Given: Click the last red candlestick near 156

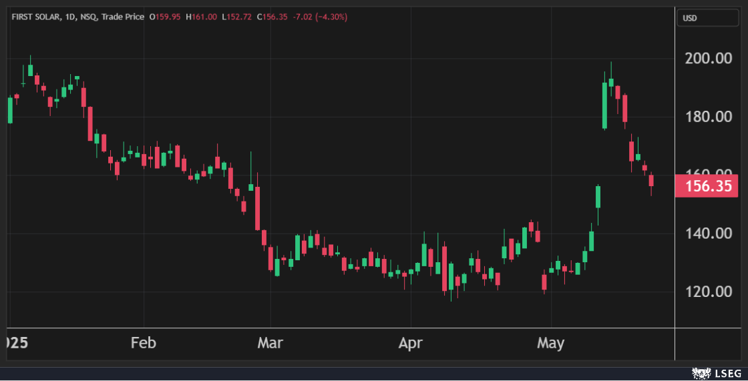Looking at the screenshot, I should point(651,183).
